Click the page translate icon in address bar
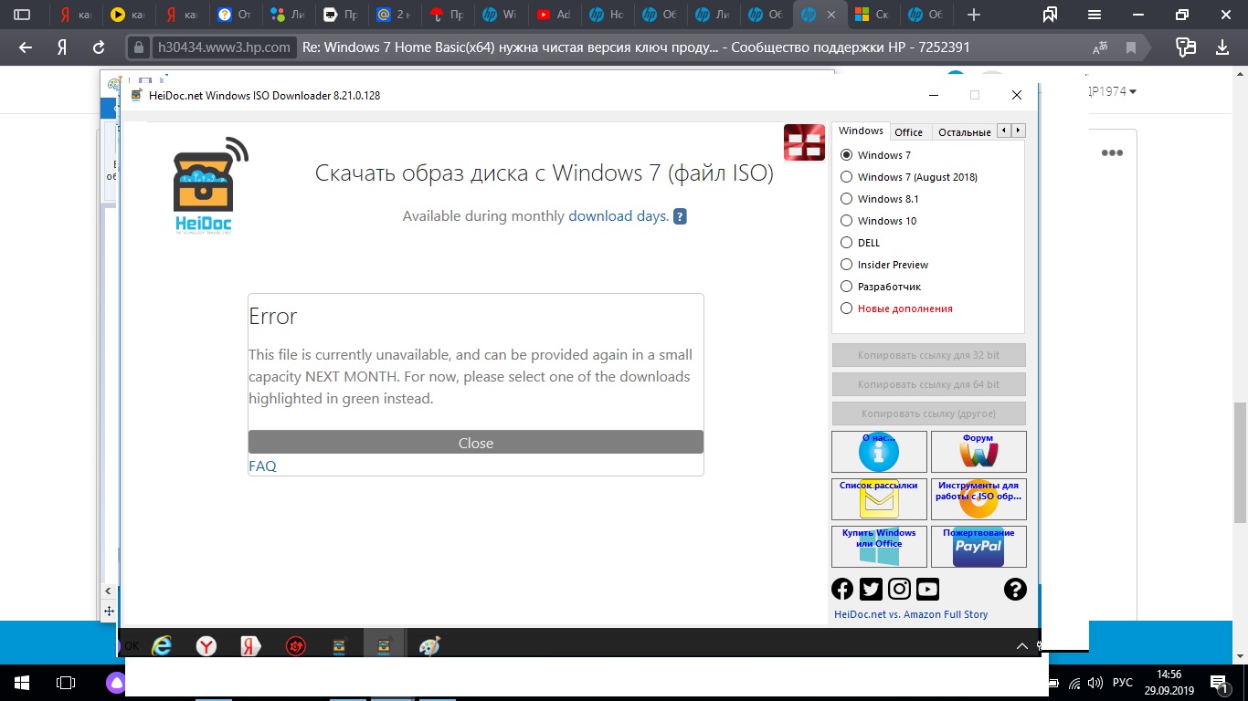This screenshot has height=701, width=1248. [x=1100, y=47]
